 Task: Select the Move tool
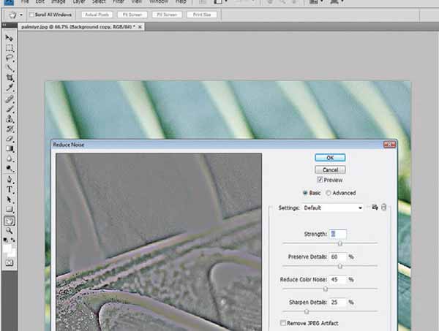(x=10, y=38)
